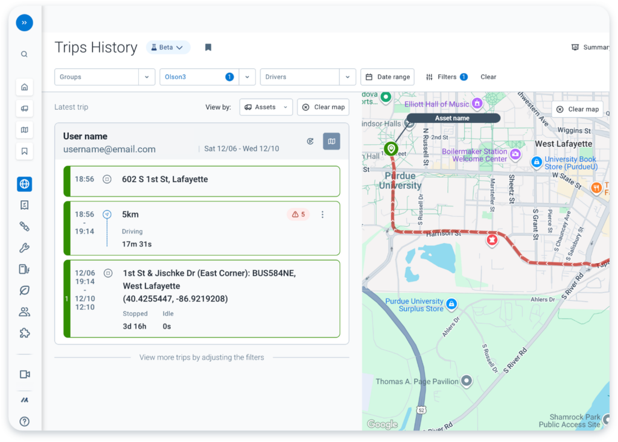Click the red exception marker on route
Image resolution: width=618 pixels, height=442 pixels.
(x=492, y=240)
